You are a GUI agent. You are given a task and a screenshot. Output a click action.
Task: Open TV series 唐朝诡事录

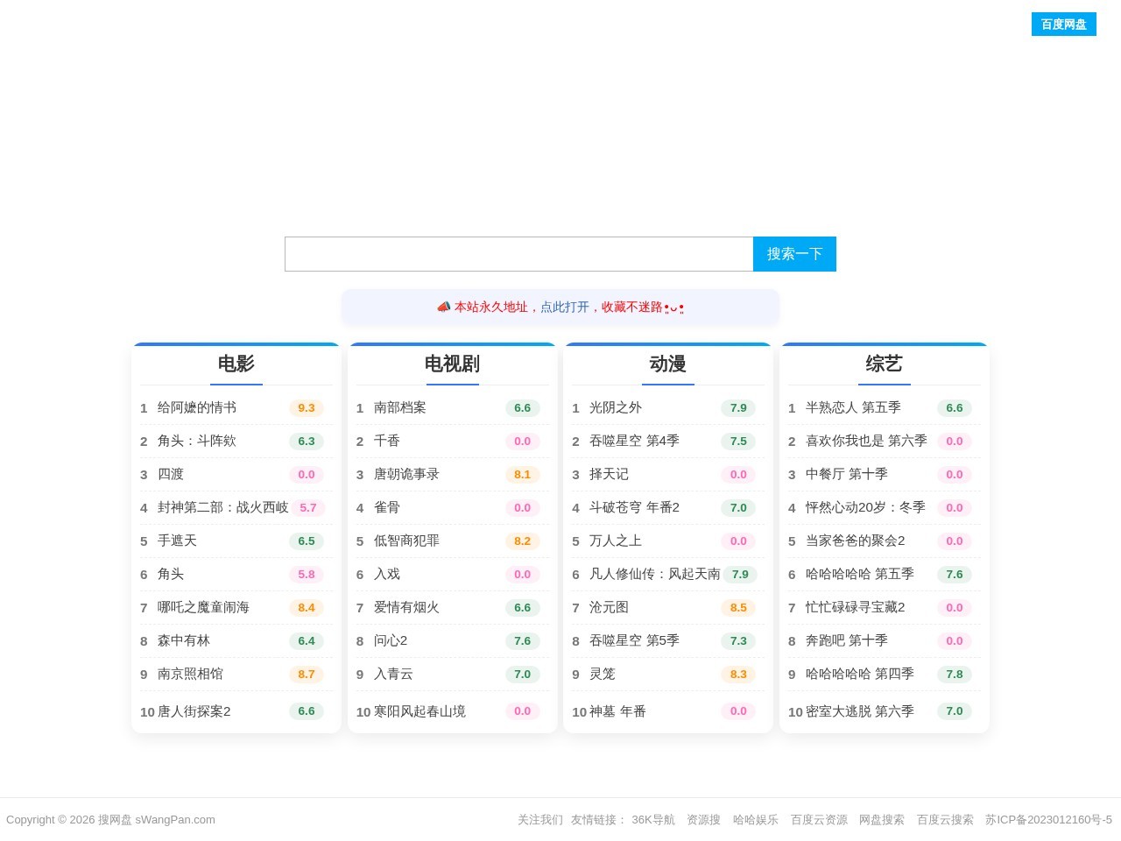tap(406, 474)
